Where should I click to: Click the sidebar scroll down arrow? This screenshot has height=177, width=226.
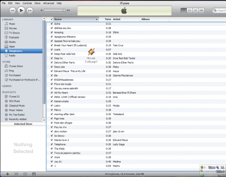point(44,120)
